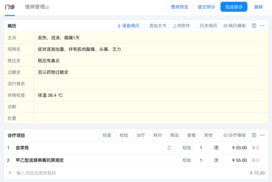Open the 病历模板 template library
Image resolution: width=272 pixels, height=182 pixels.
click(x=234, y=26)
